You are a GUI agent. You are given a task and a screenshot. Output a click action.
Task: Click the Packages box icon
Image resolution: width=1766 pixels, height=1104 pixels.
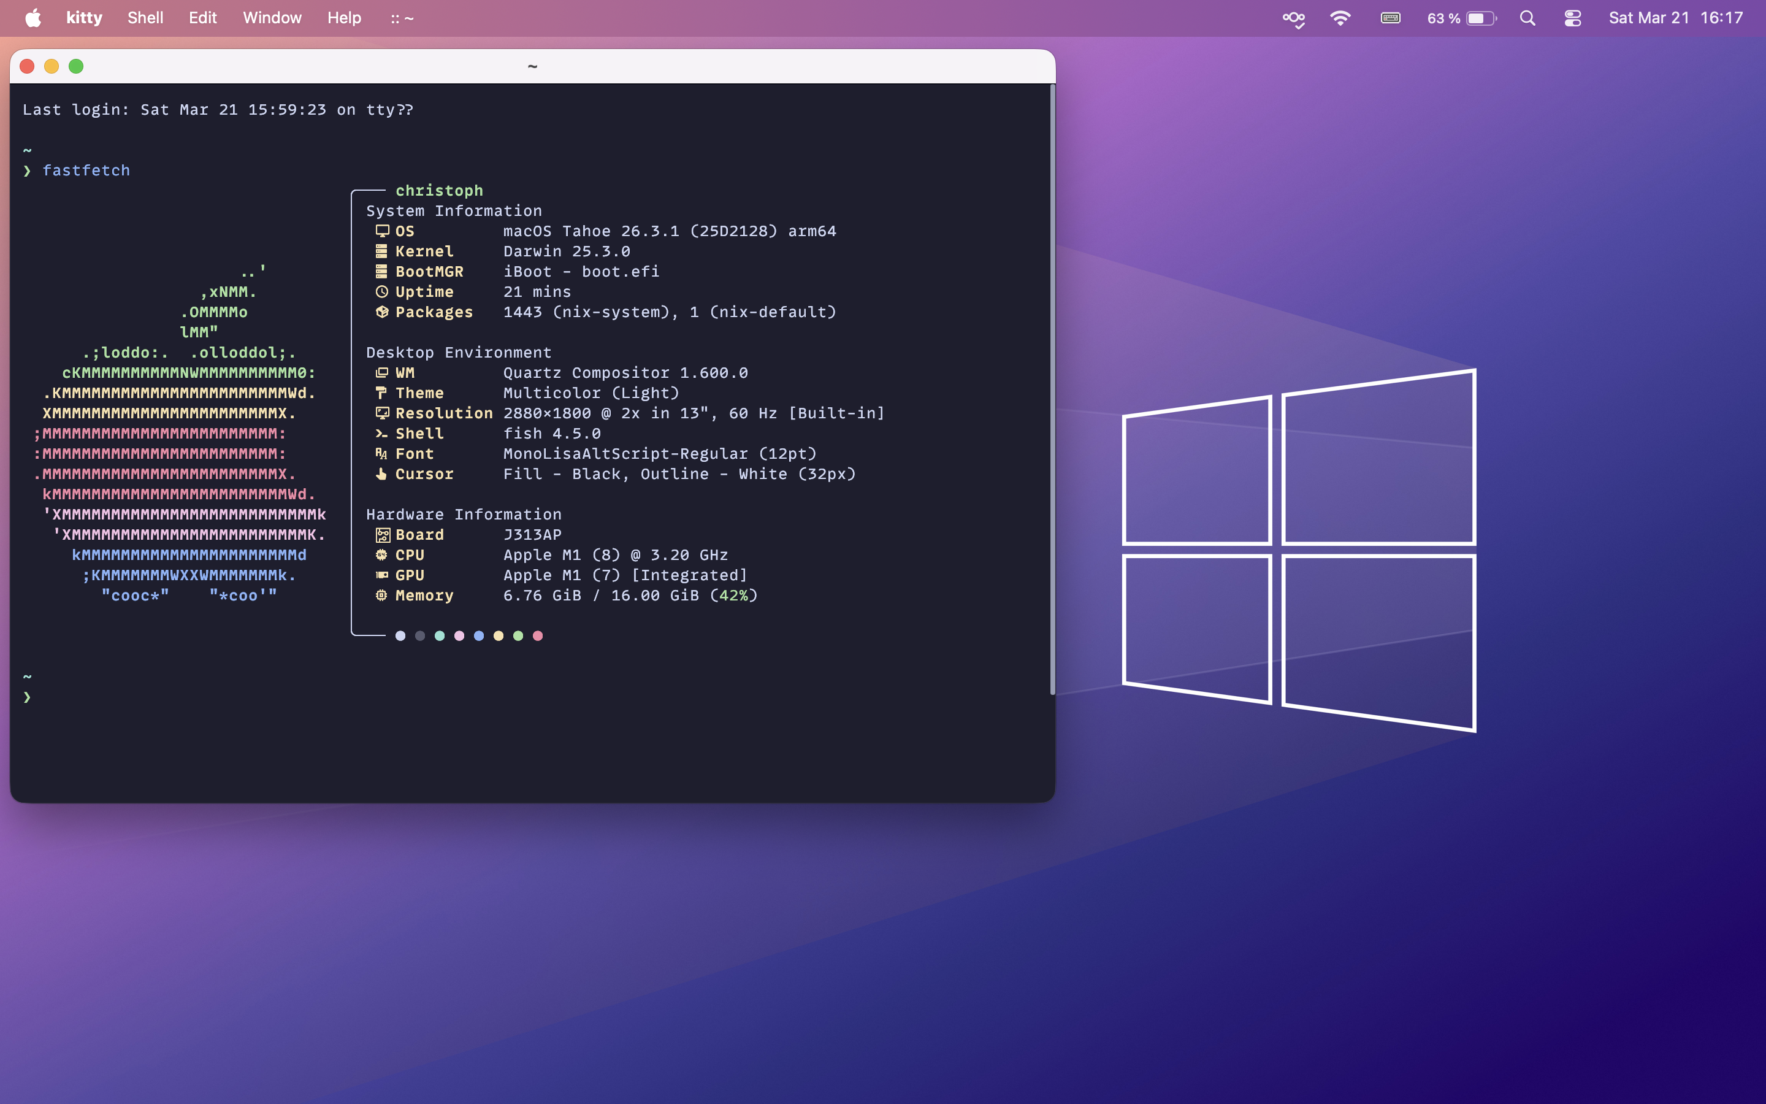pyautogui.click(x=381, y=312)
